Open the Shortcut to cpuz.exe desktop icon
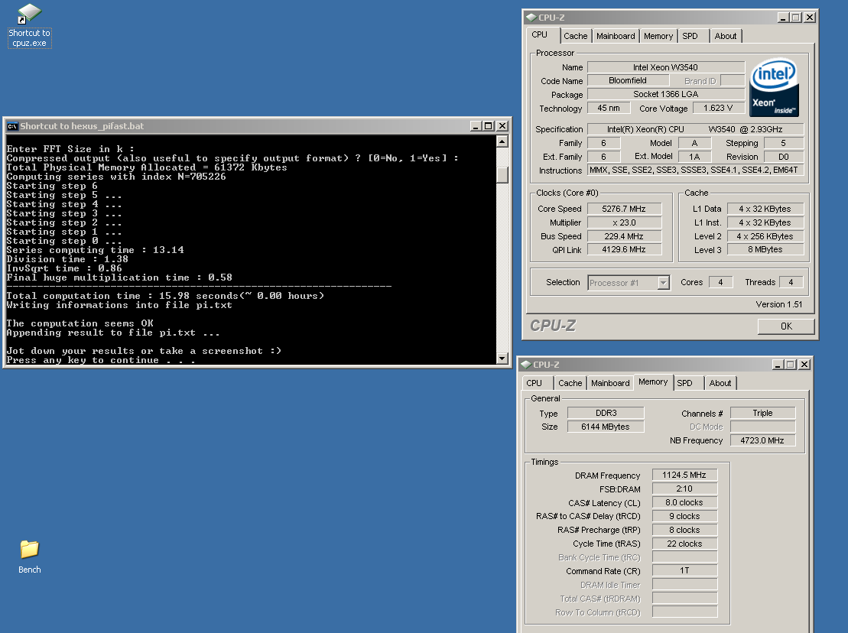The width and height of the screenshot is (848, 633). point(29,26)
